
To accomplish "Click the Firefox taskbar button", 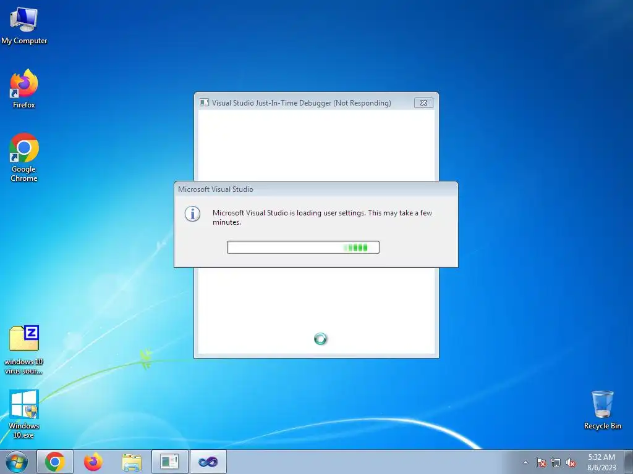I will click(x=93, y=462).
